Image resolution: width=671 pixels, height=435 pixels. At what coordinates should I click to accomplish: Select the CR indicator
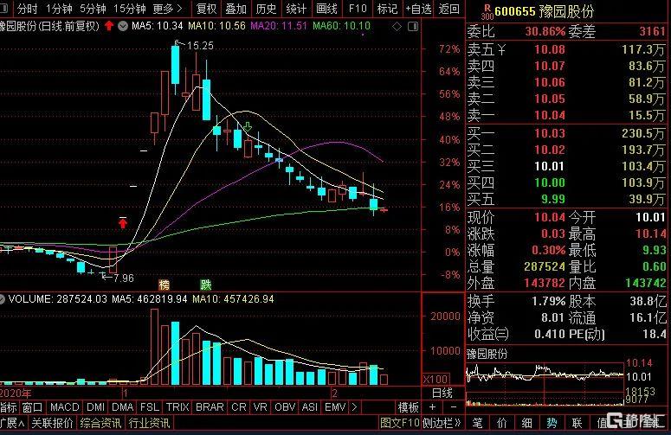coord(238,407)
